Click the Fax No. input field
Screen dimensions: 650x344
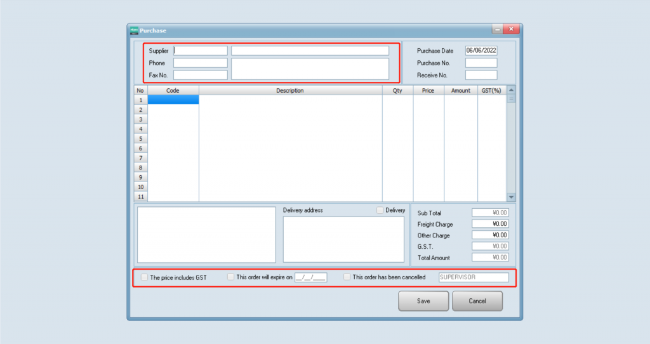[x=200, y=75]
